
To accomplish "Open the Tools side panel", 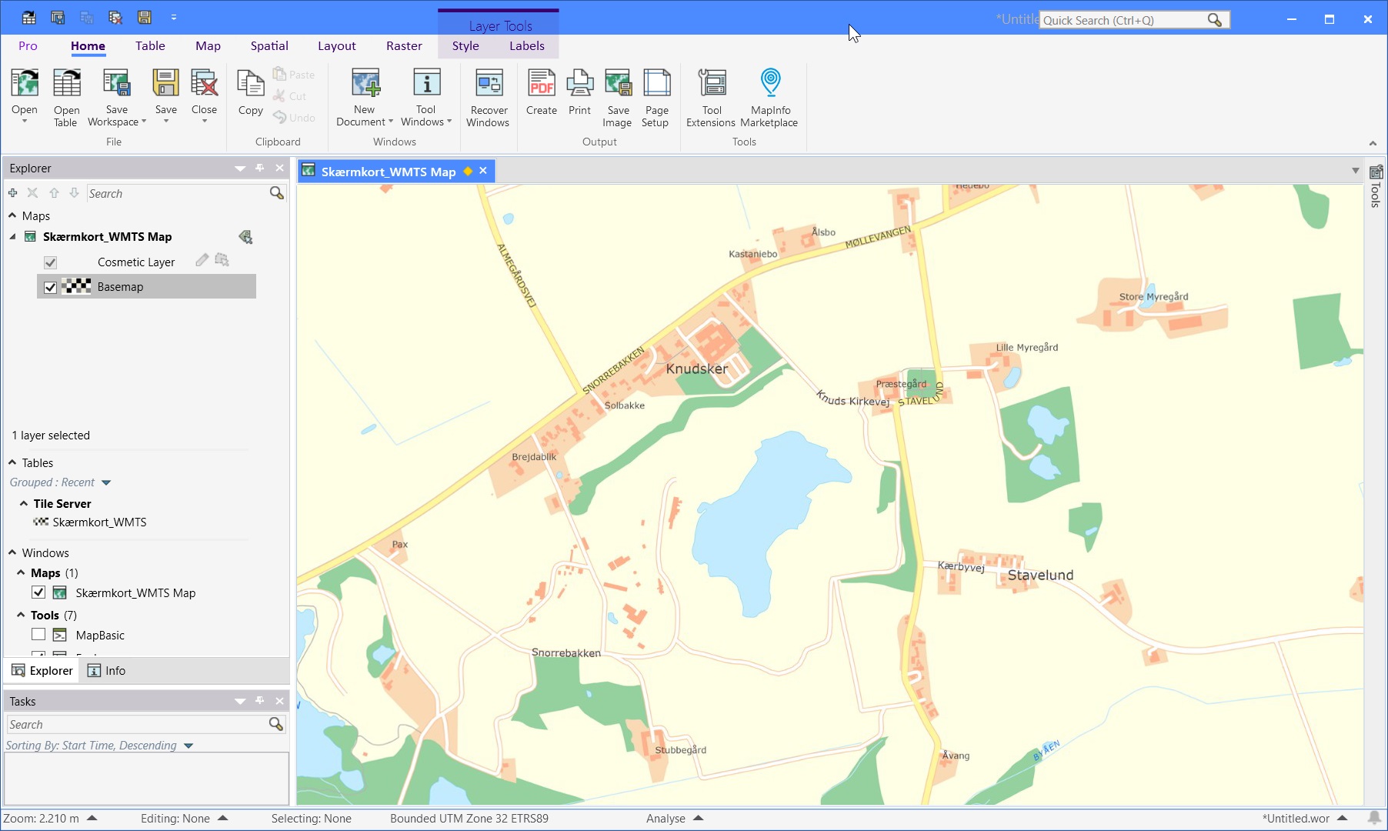I will pyautogui.click(x=1376, y=187).
